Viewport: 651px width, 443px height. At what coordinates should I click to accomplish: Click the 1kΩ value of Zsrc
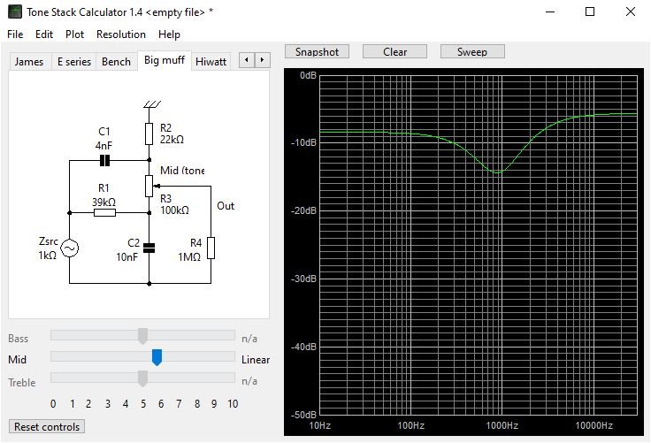pyautogui.click(x=47, y=256)
